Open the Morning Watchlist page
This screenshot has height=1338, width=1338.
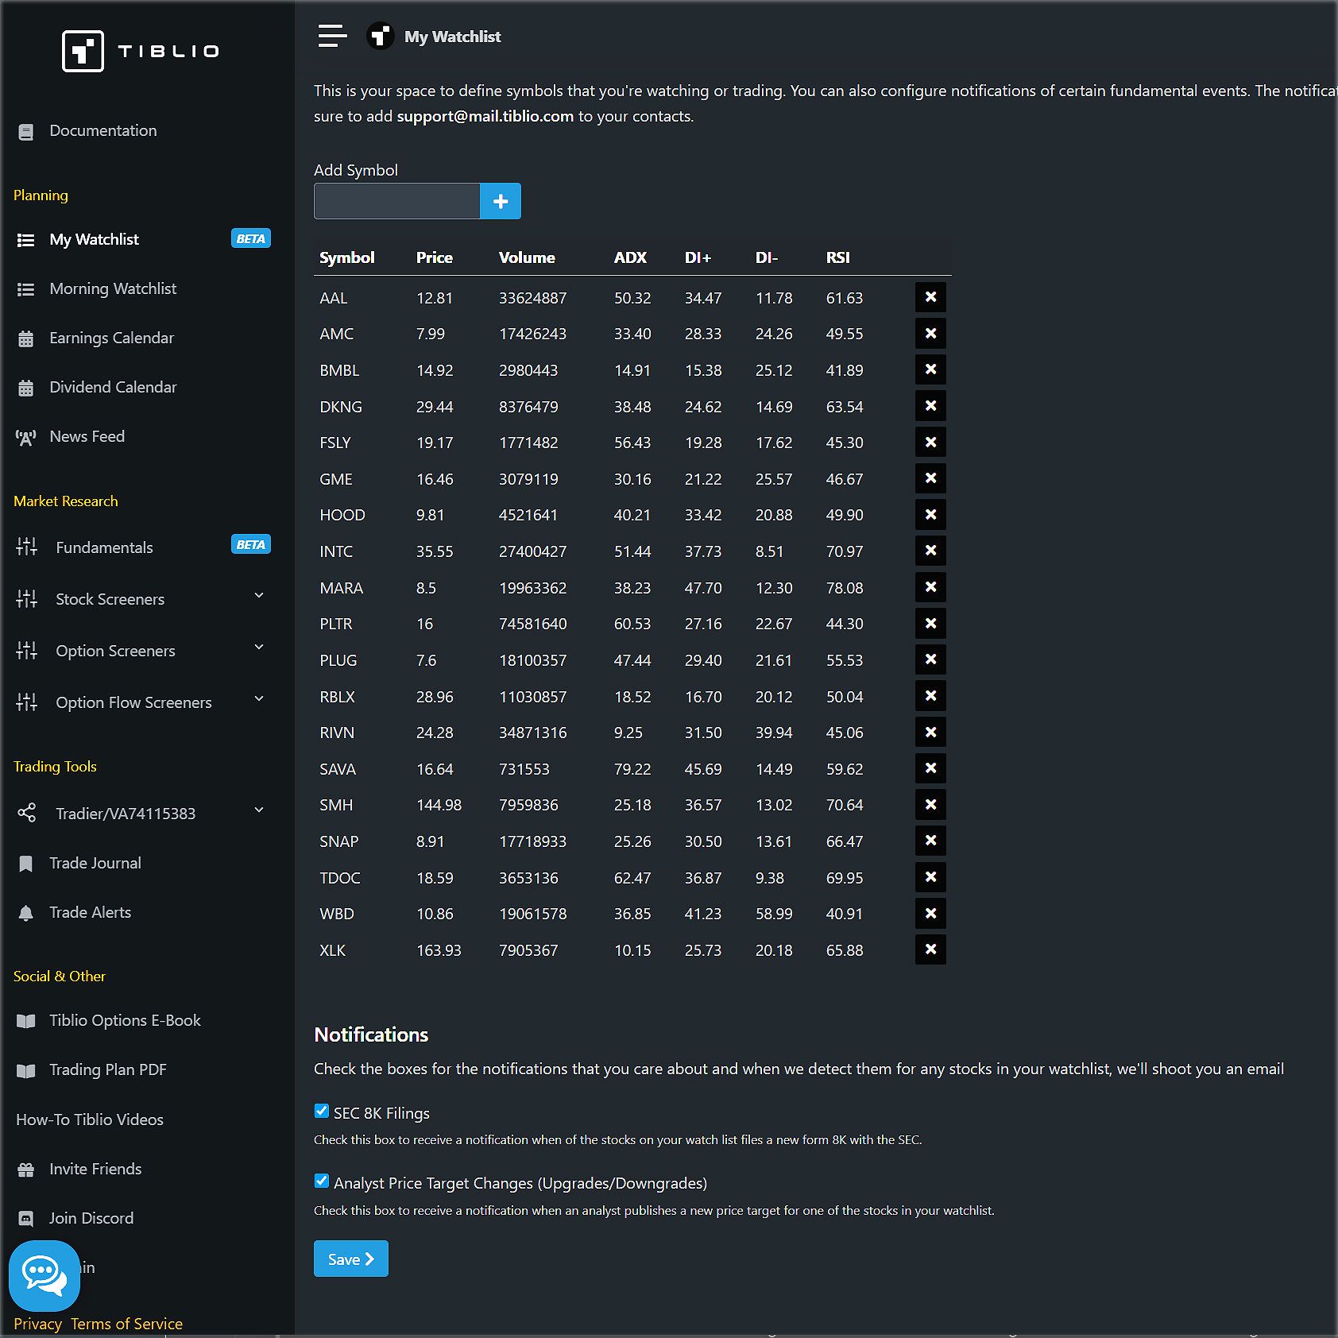[x=113, y=289]
